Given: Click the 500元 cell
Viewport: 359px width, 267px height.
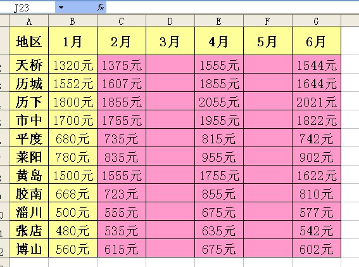Looking at the screenshot, I should (x=73, y=211).
